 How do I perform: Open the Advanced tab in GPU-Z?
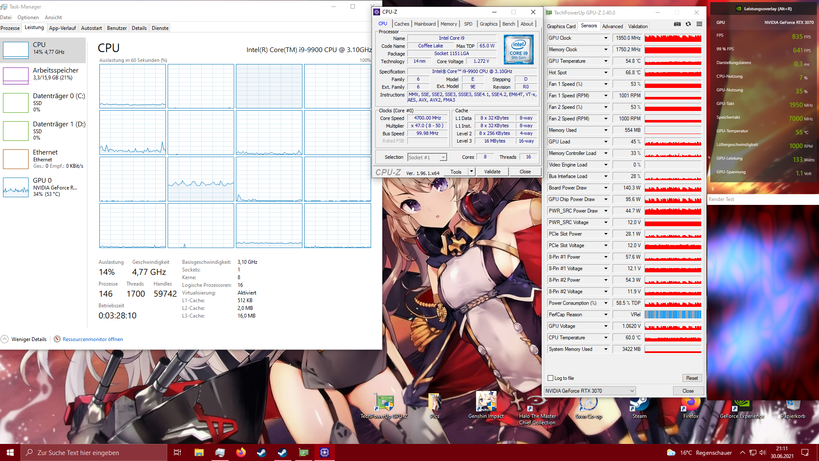pos(612,26)
